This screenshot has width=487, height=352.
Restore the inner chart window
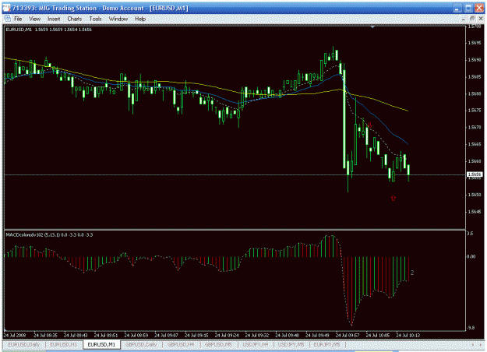(x=472, y=19)
